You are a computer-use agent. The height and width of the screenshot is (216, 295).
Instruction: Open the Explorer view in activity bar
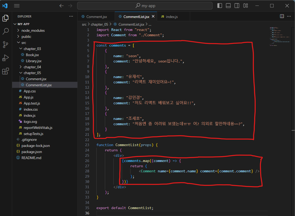tap(6, 18)
